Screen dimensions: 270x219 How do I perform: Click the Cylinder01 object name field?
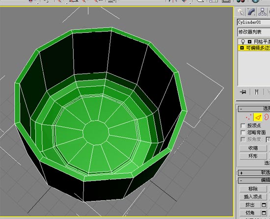pyautogui.click(x=253, y=22)
